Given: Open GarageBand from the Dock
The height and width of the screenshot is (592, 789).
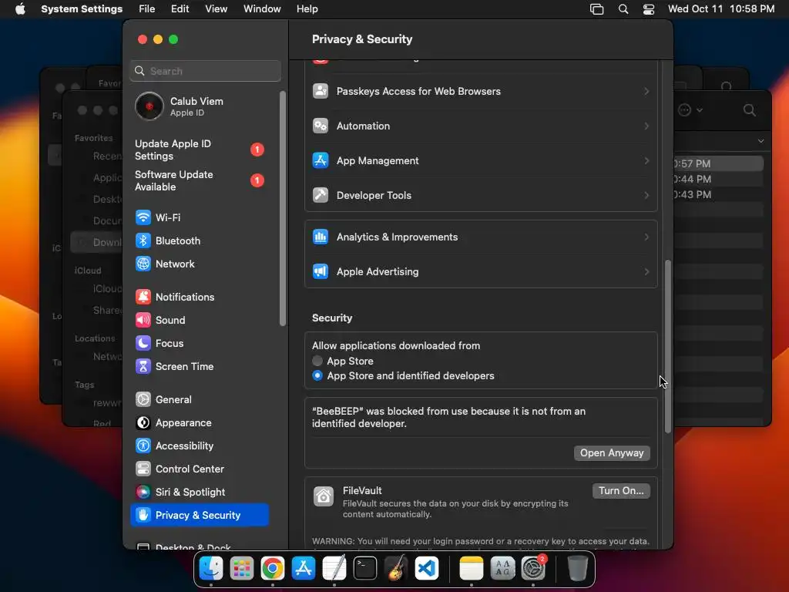Looking at the screenshot, I should [x=396, y=568].
